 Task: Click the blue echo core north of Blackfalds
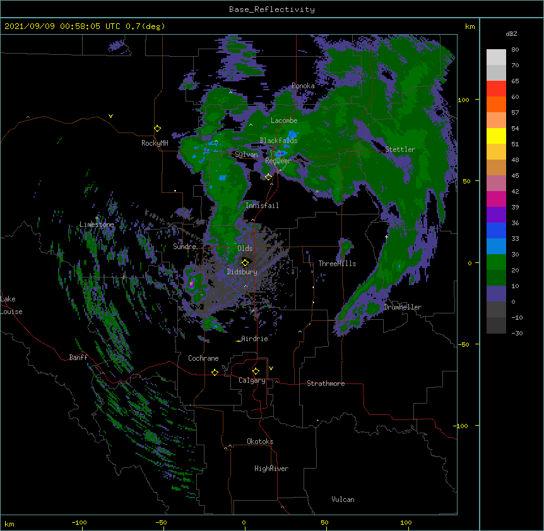293,134
